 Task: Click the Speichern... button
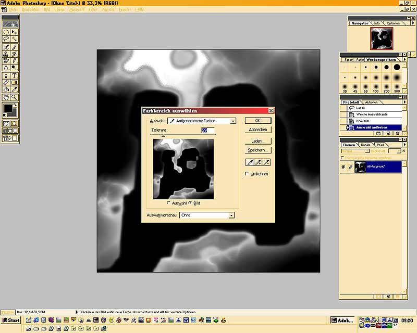pyautogui.click(x=258, y=150)
